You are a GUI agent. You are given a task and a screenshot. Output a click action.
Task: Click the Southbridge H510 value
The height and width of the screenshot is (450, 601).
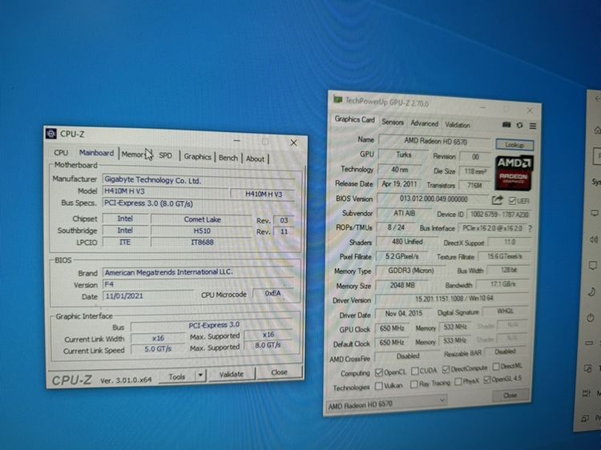coord(202,231)
